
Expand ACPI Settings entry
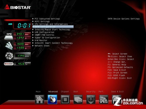[x=42, y=22]
